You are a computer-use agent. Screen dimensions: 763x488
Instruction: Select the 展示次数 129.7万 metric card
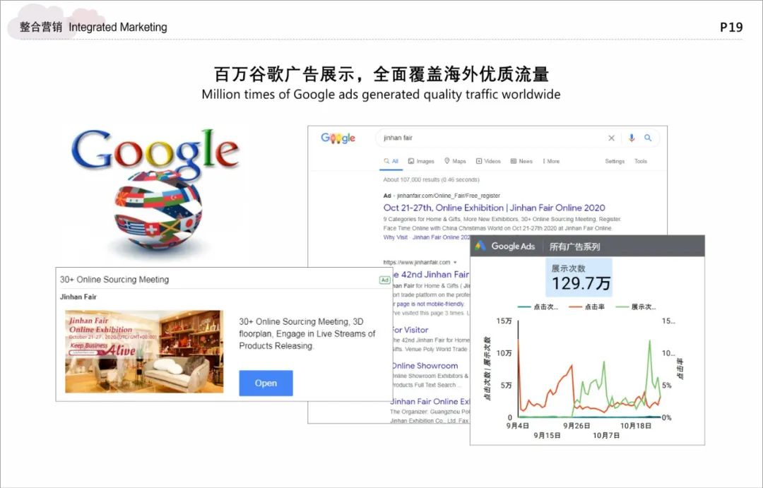pos(579,278)
